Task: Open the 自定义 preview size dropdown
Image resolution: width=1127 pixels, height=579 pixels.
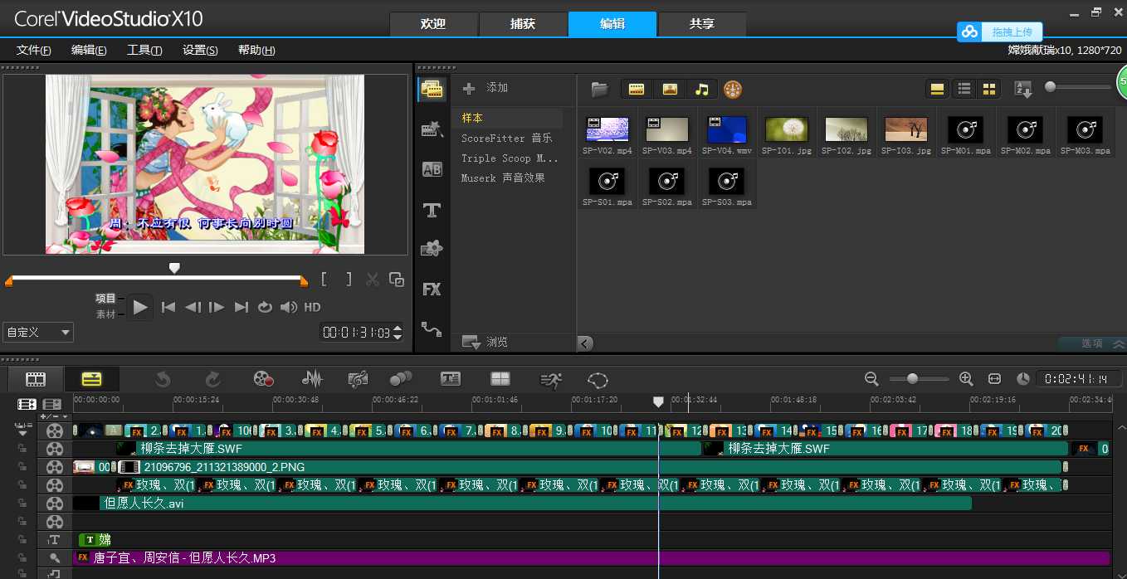Action: click(38, 333)
